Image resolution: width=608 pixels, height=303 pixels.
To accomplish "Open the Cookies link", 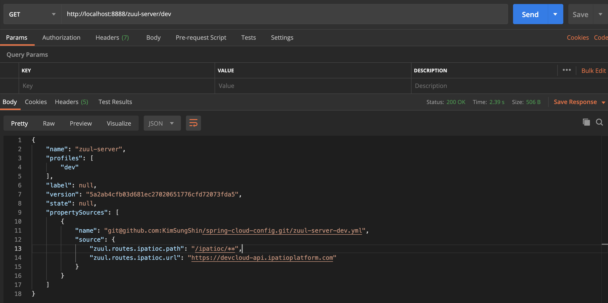I will coord(578,38).
